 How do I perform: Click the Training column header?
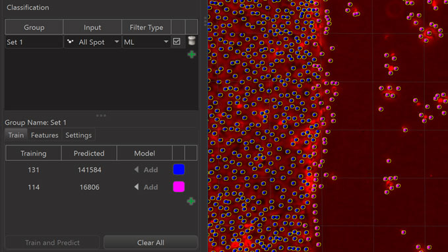(34, 153)
